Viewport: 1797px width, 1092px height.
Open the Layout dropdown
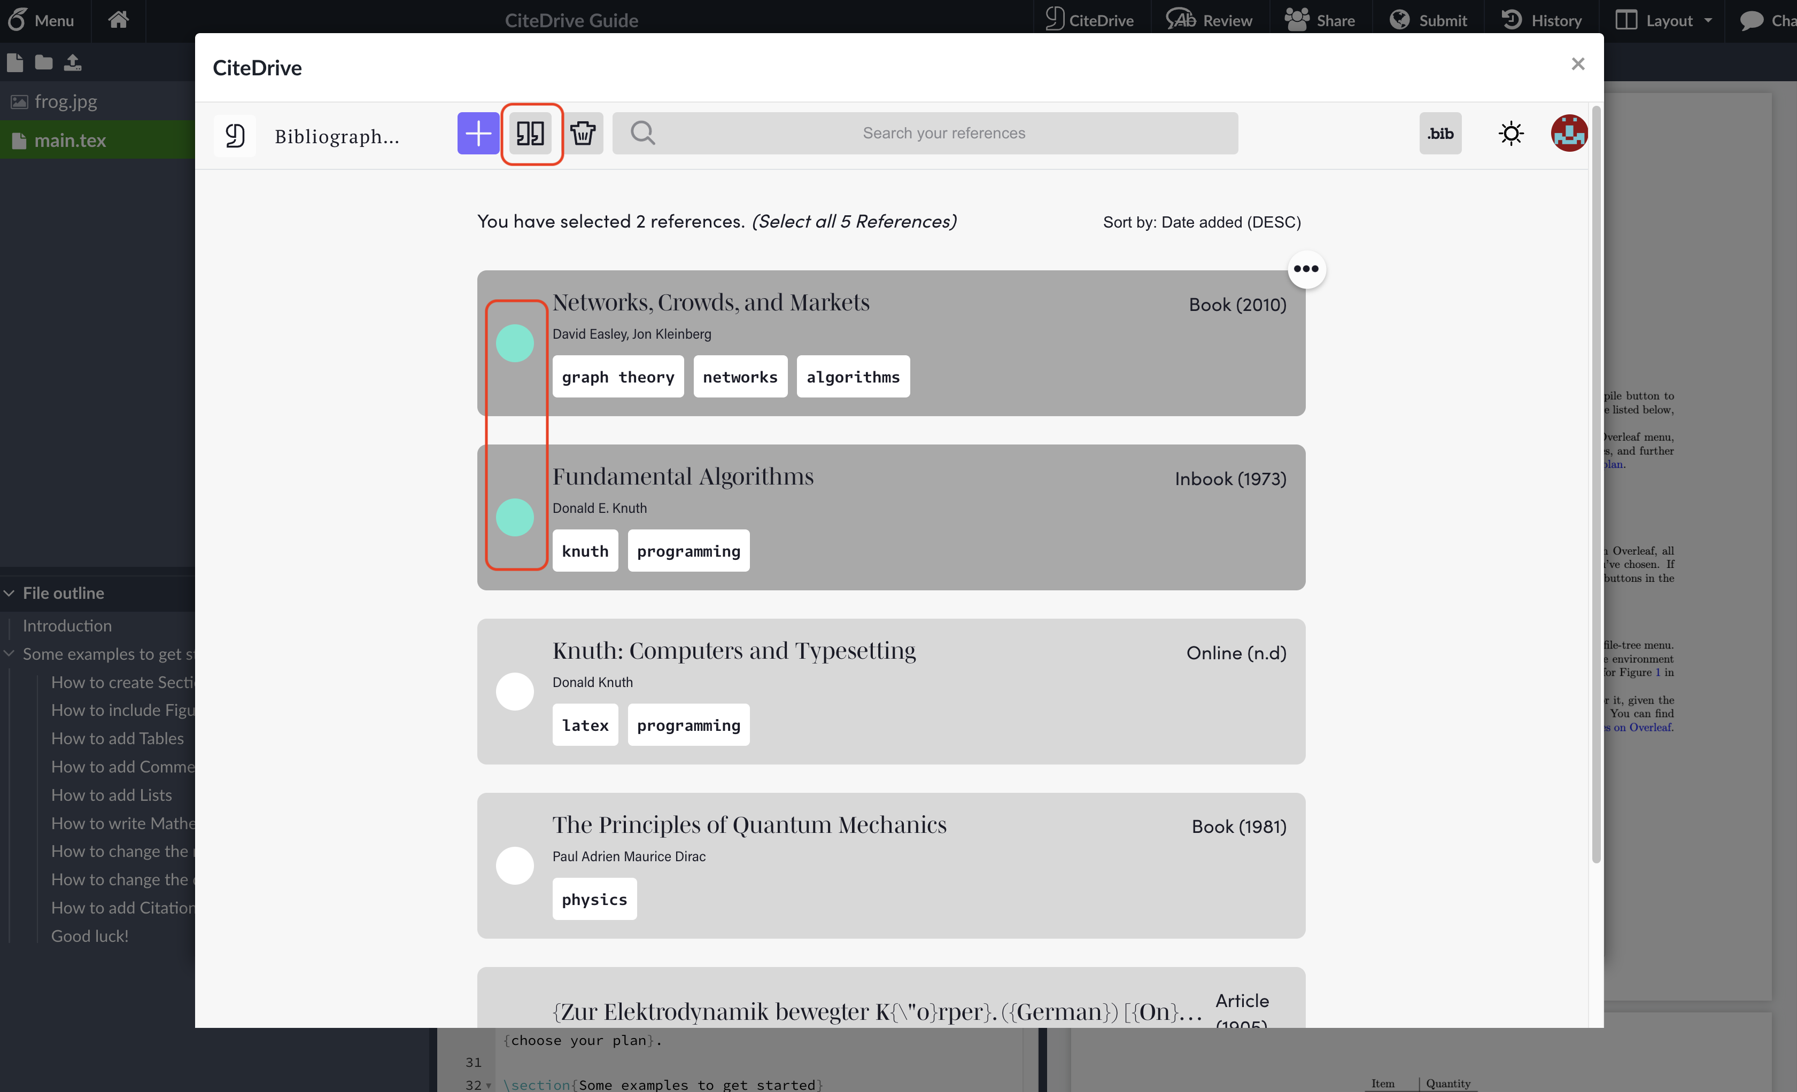(1663, 20)
